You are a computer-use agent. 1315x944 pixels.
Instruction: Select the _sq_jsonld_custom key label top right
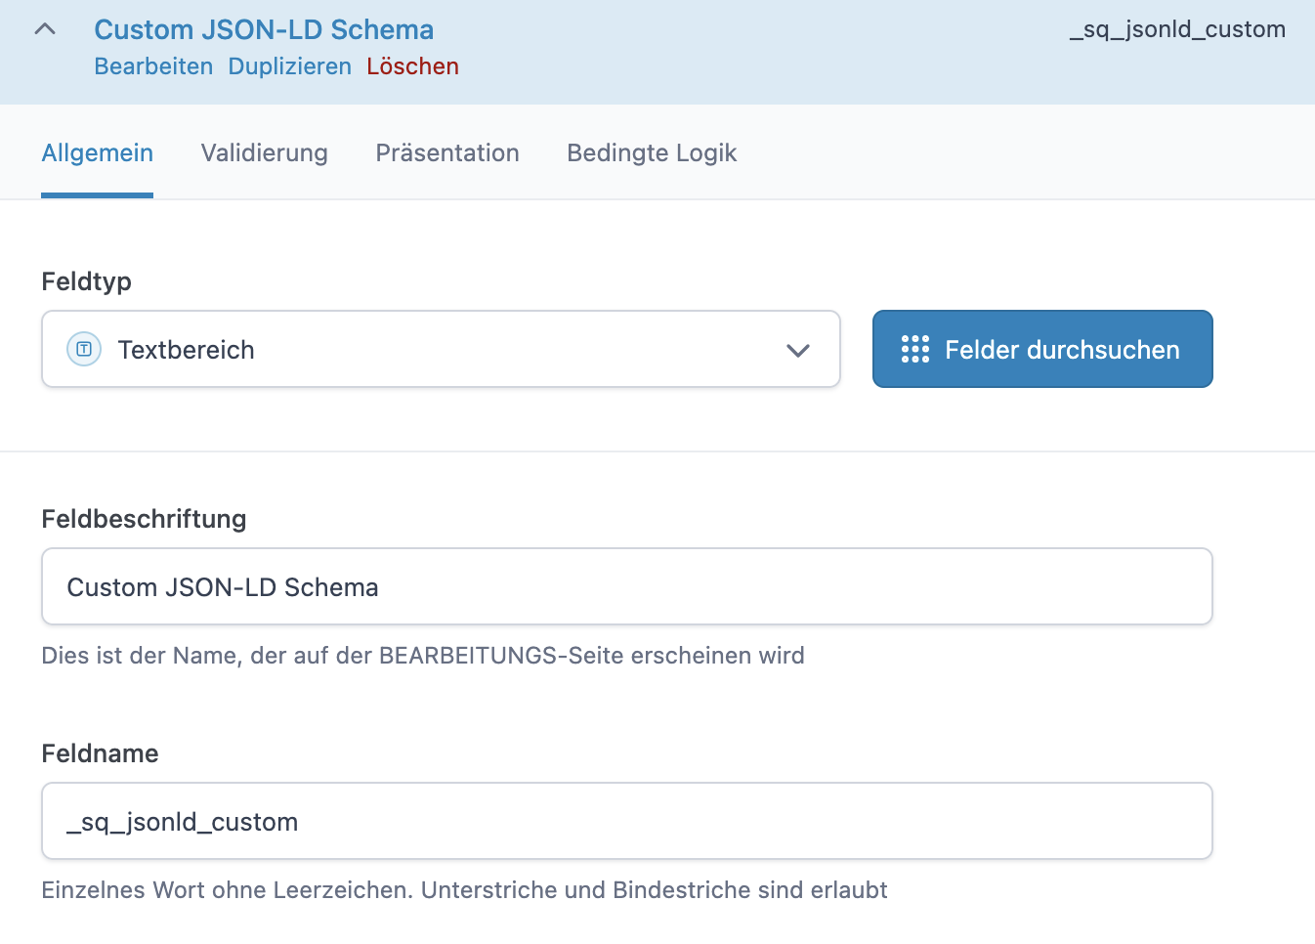point(1178,29)
